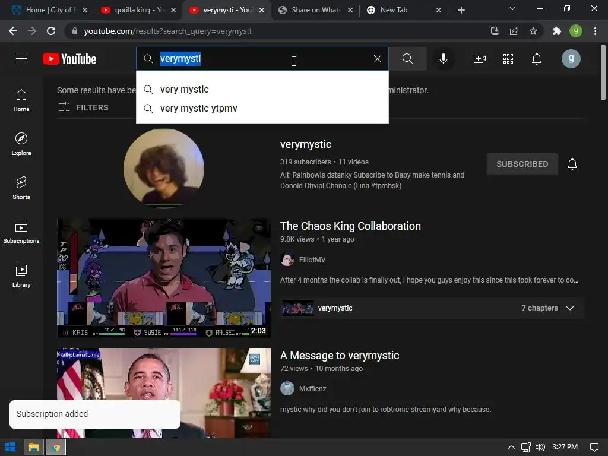Open the Mxffienz channel link
This screenshot has height=456, width=608.
click(312, 388)
